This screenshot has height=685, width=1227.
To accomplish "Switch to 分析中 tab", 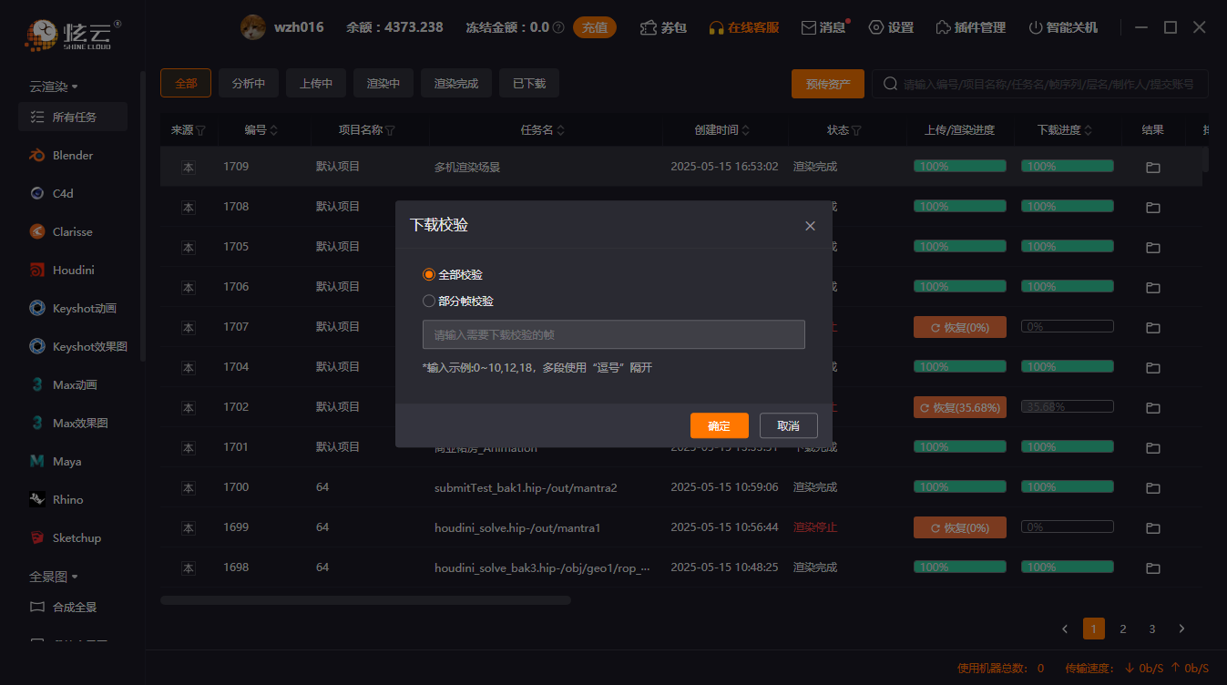I will pyautogui.click(x=249, y=83).
